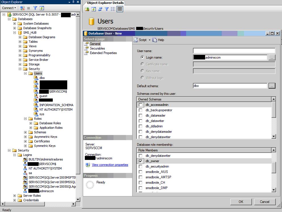Switch to the Object Explorer Details tab

pyautogui.click(x=105, y=3)
